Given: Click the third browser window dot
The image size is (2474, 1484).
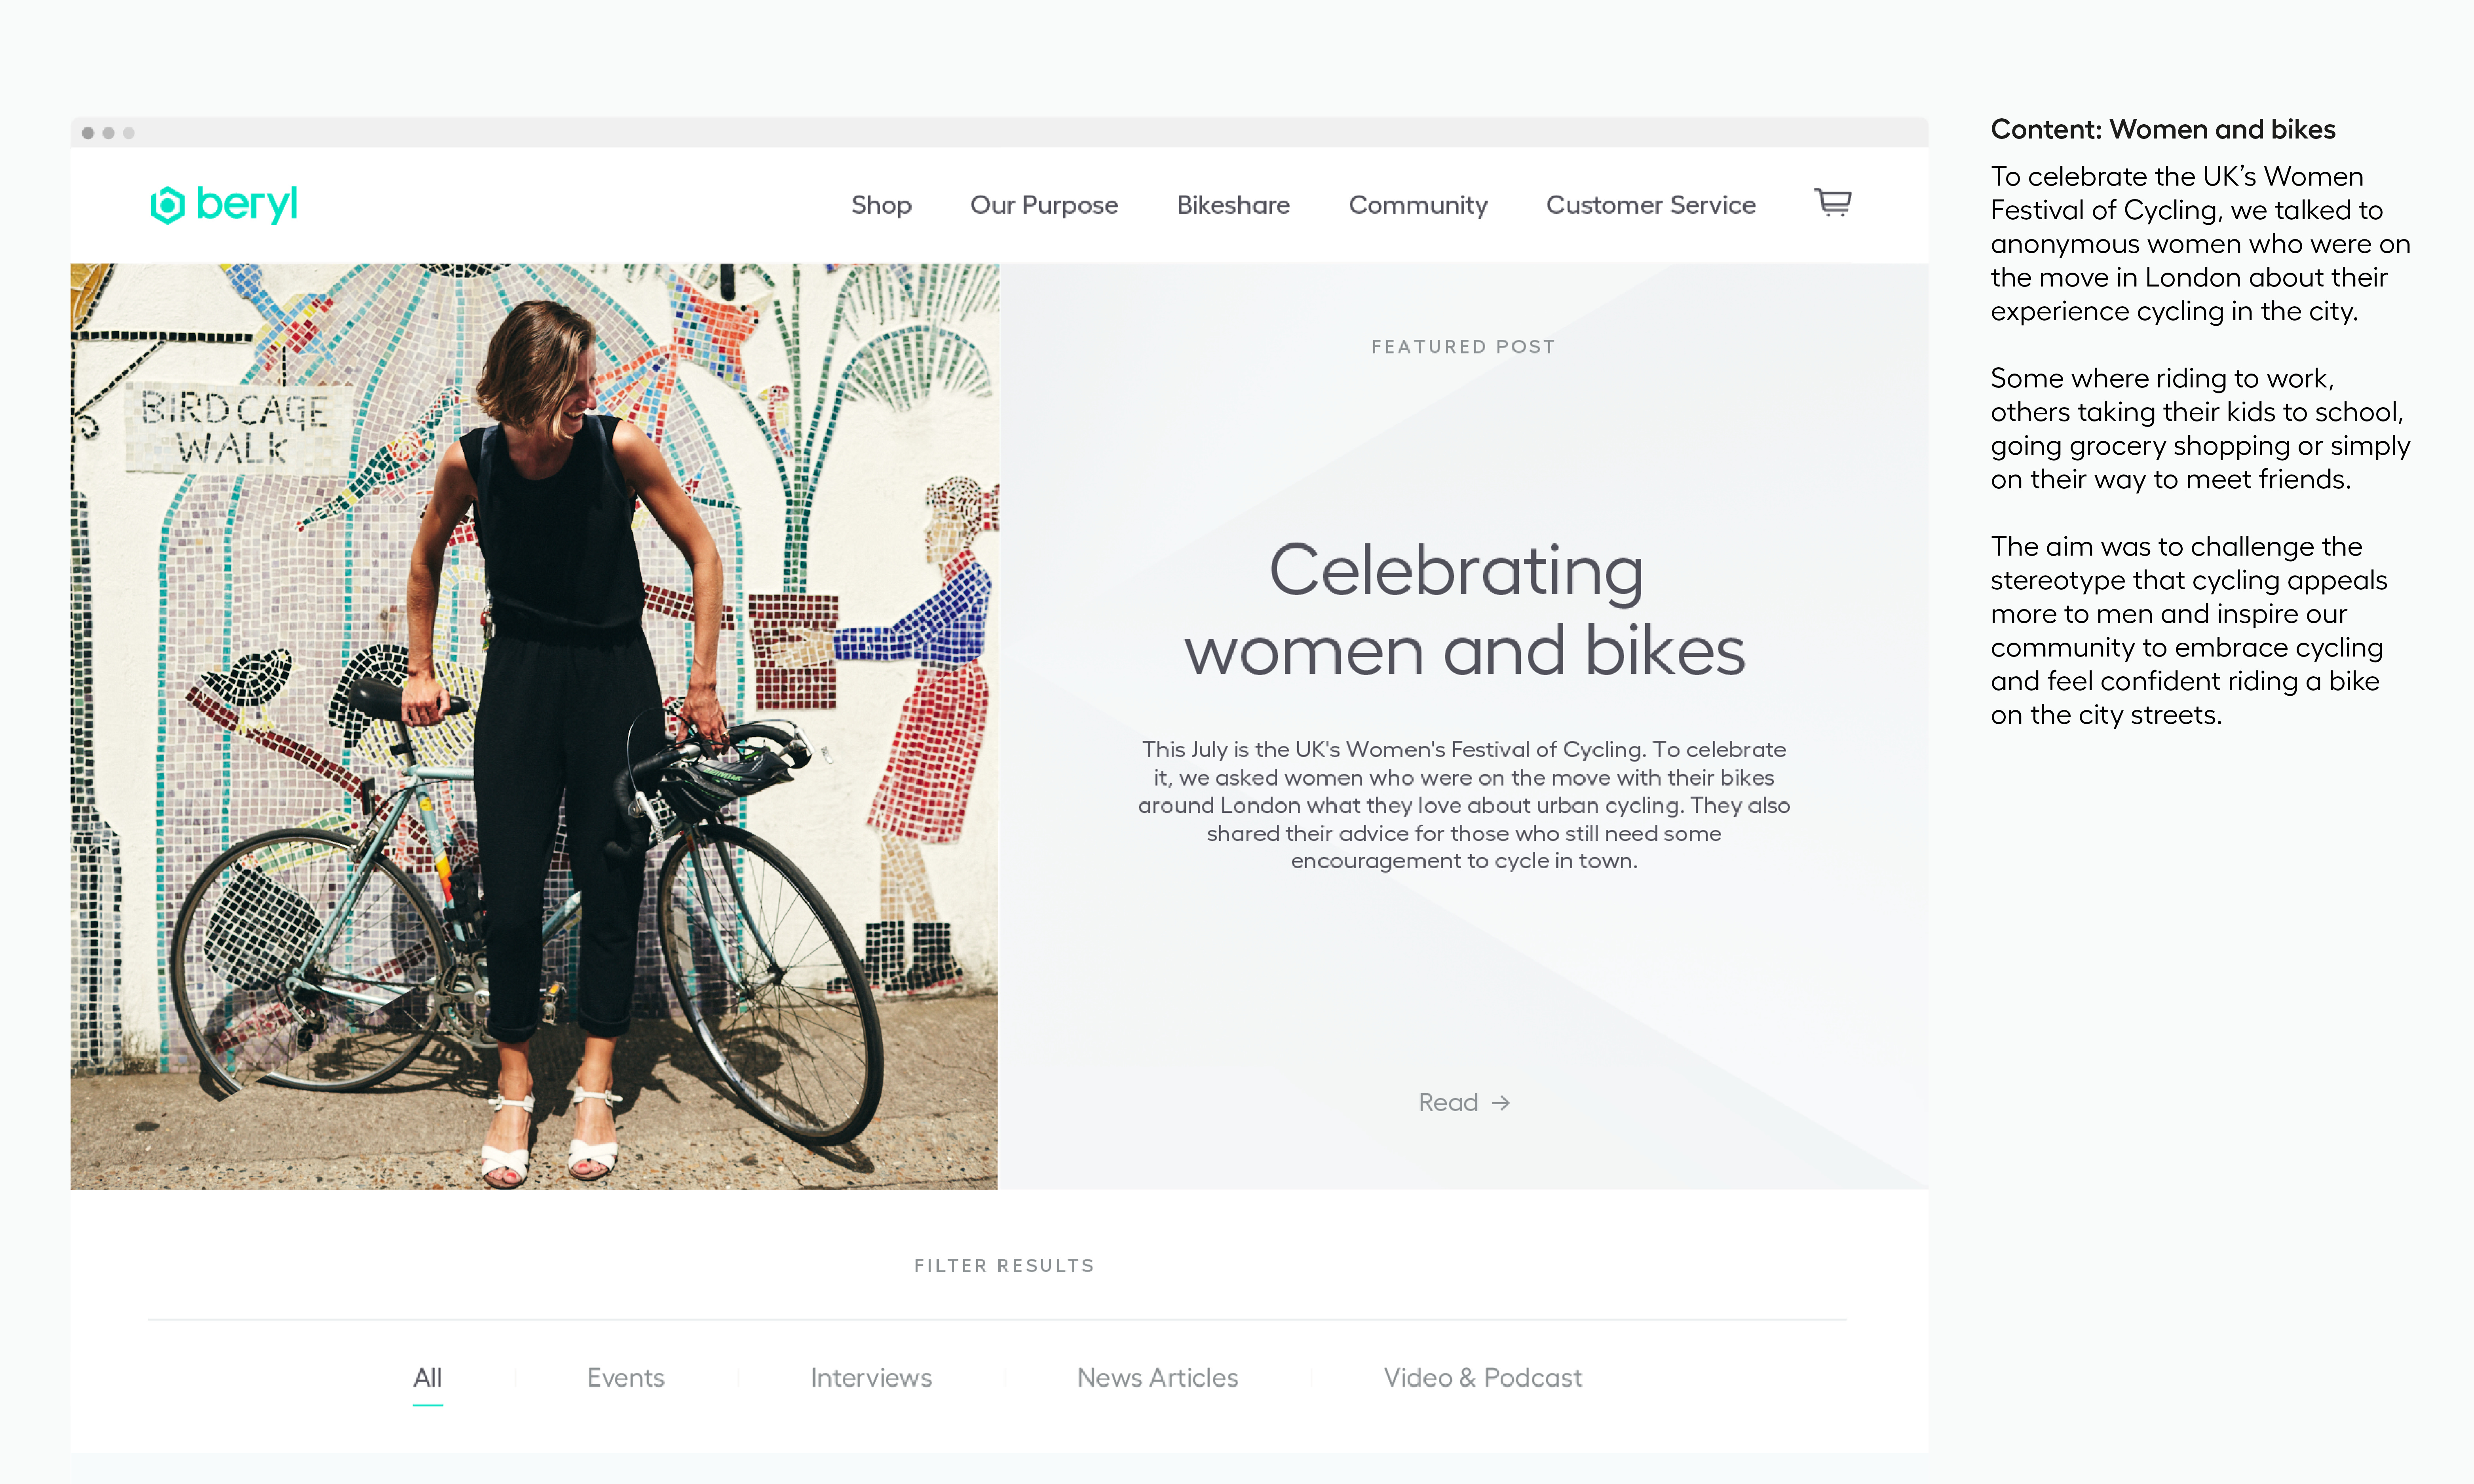Looking at the screenshot, I should pos(129,133).
